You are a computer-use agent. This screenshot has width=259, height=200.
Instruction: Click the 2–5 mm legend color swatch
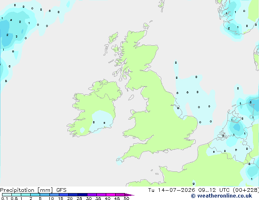tap(35, 195)
